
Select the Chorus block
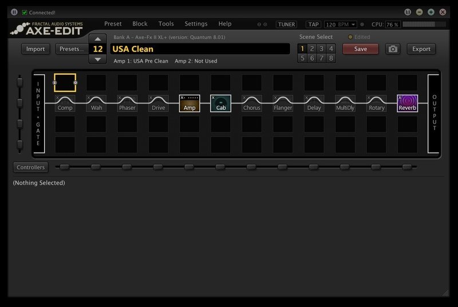click(252, 103)
